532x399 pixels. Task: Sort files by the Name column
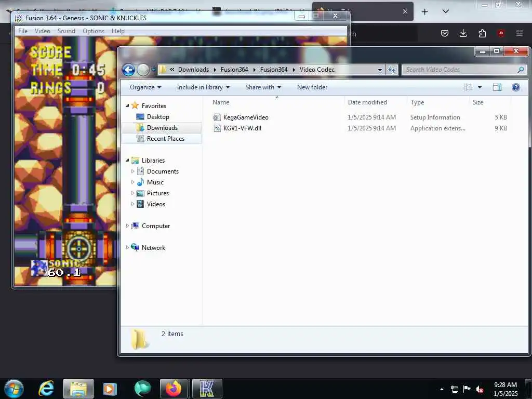(x=221, y=102)
